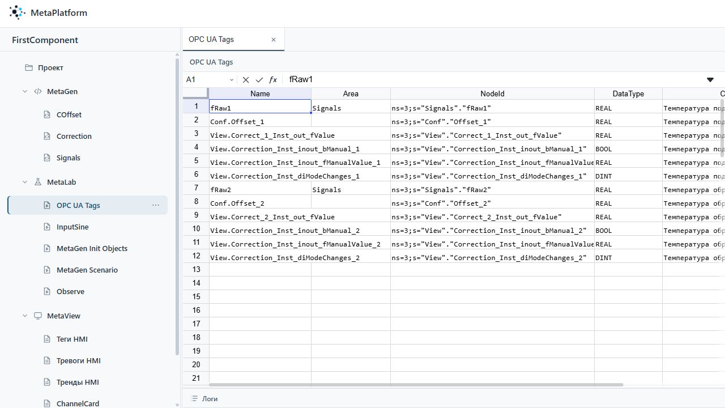Screen dimensions: 725x408
Task: Click the monitor icon next to MetaView
Action: point(38,316)
